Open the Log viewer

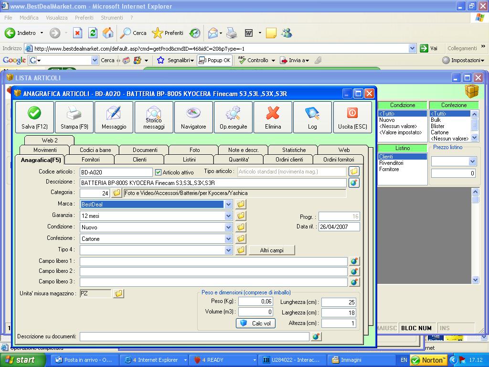click(x=312, y=117)
